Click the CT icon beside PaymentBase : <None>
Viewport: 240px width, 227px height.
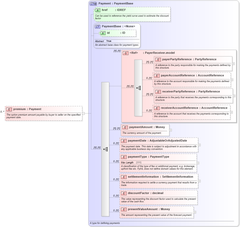tap(98, 27)
